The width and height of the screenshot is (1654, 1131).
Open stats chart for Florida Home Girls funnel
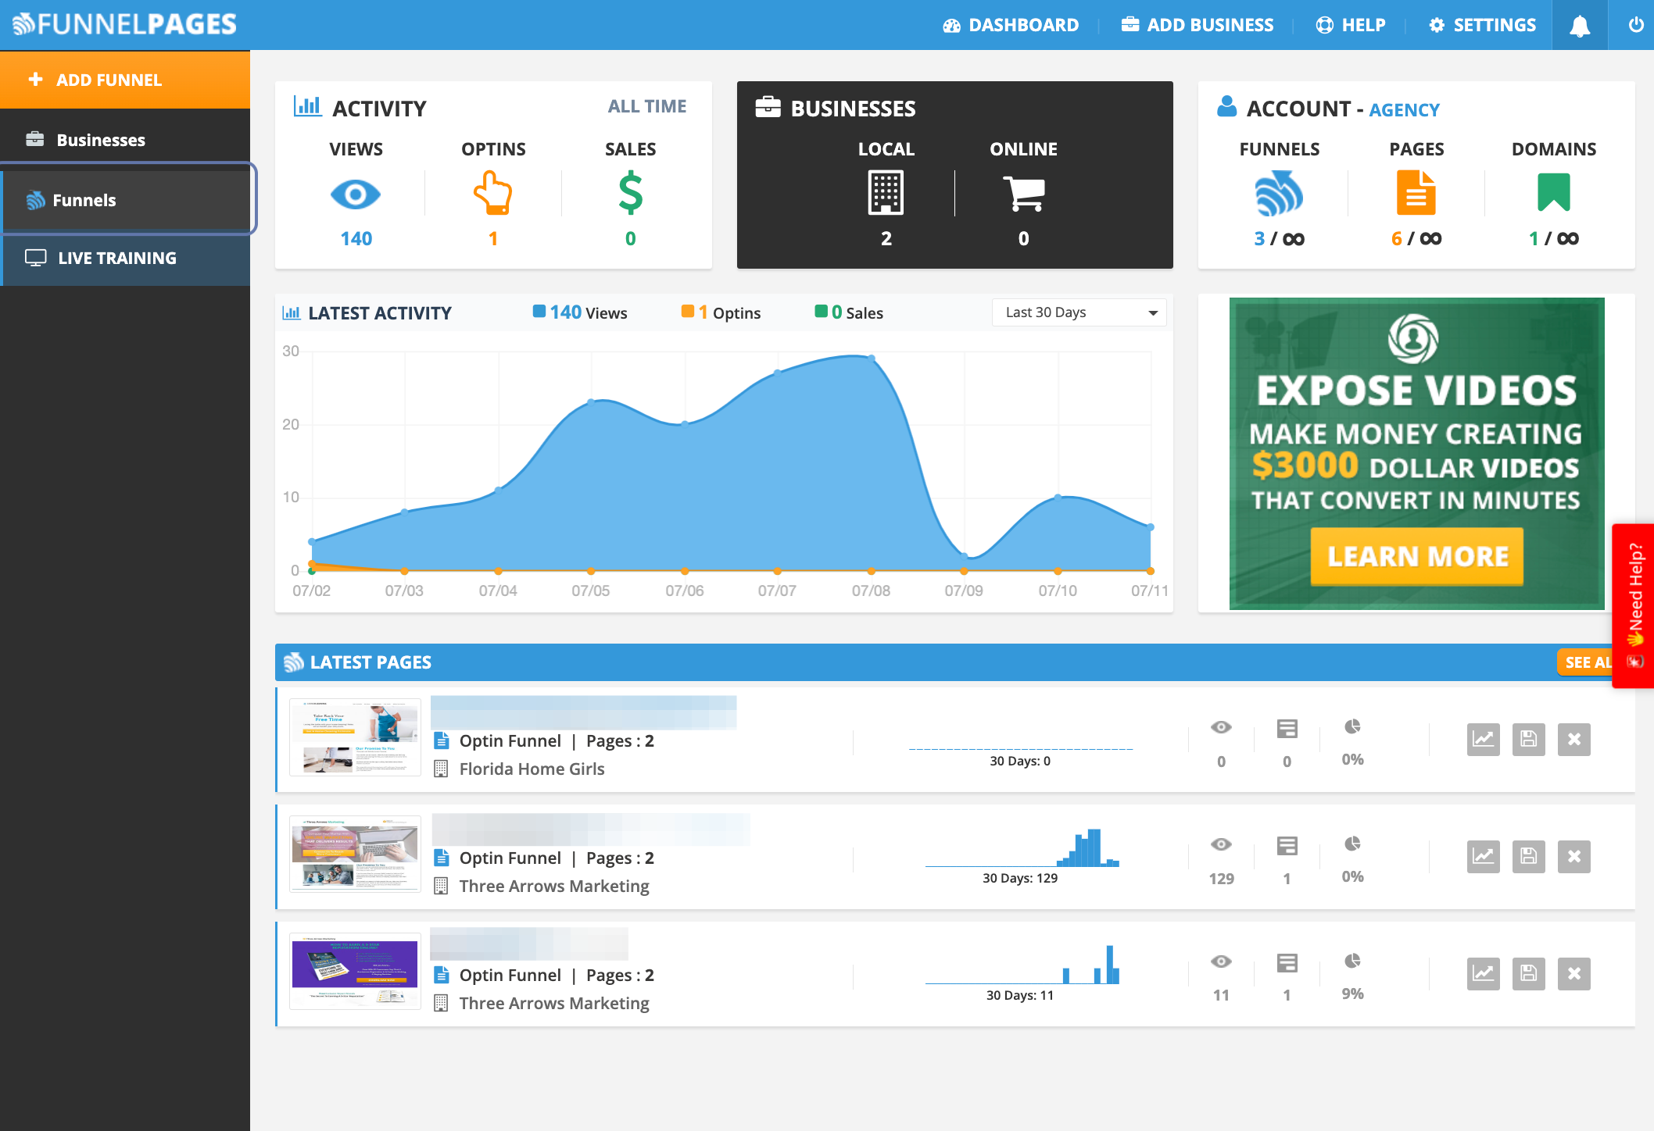coord(1483,739)
